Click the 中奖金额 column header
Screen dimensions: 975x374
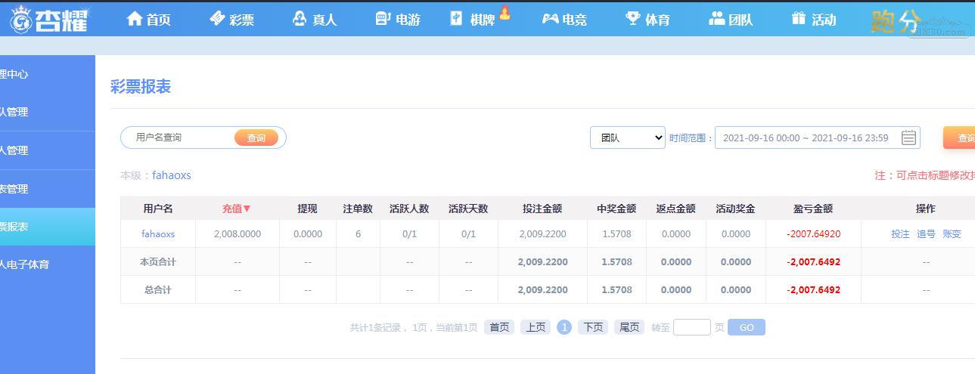pyautogui.click(x=616, y=209)
